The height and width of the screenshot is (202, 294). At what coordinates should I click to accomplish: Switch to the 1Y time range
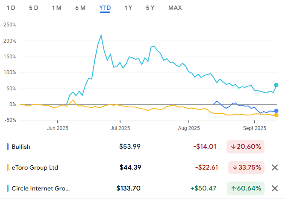[x=128, y=8]
